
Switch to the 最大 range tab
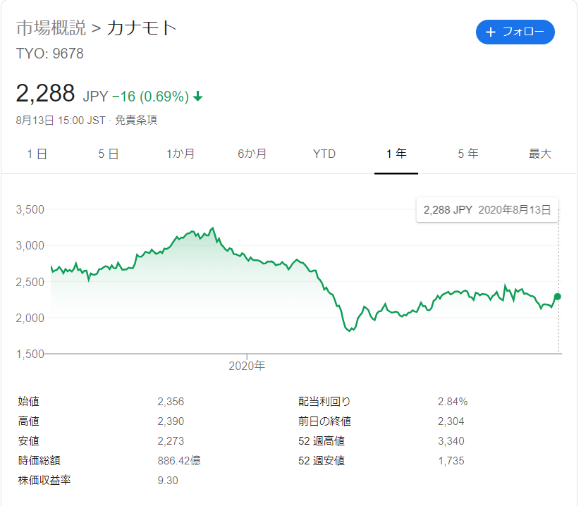coord(540,154)
